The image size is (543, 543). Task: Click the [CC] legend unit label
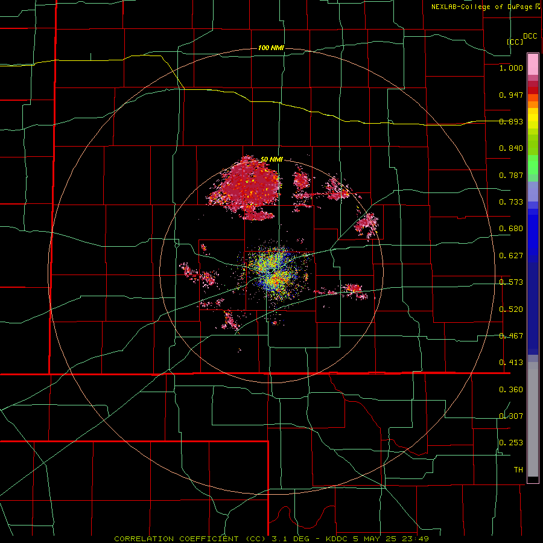[515, 42]
